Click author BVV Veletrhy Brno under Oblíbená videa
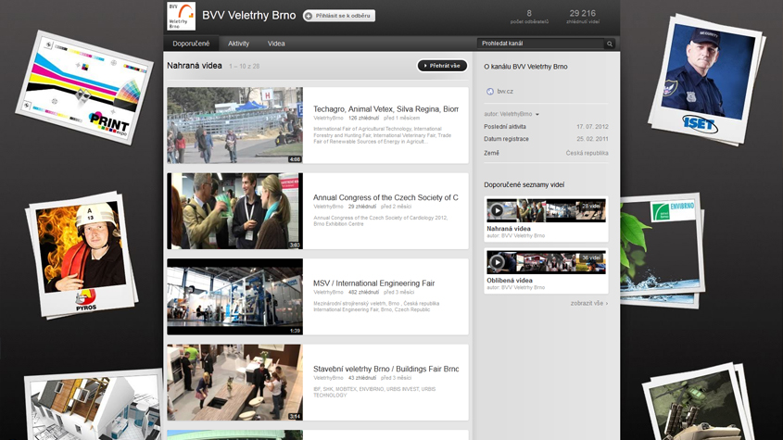 point(516,288)
